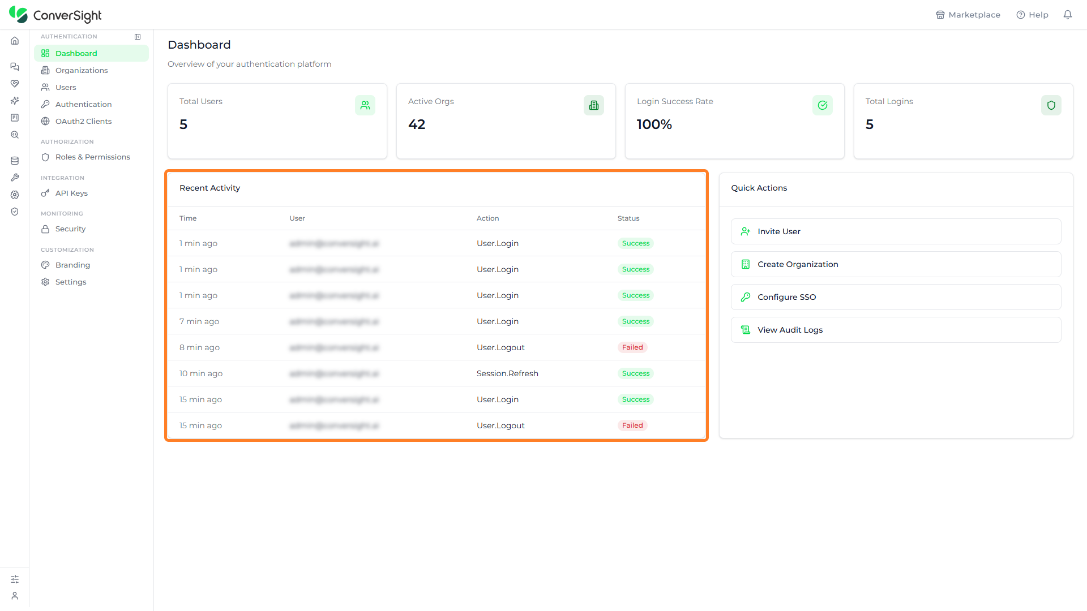Click the Invite User quick action
This screenshot has width=1087, height=611.
pyautogui.click(x=896, y=231)
